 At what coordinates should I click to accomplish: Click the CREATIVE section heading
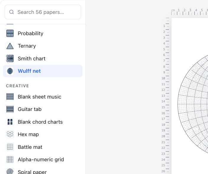[17, 86]
